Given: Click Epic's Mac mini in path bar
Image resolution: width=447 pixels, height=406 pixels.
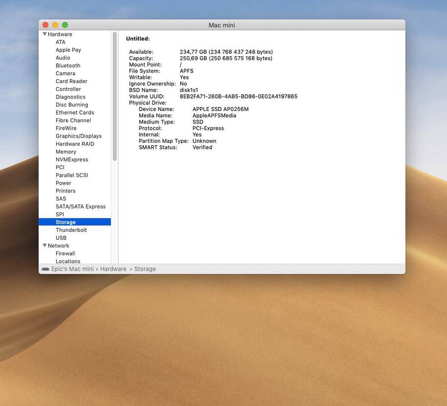Looking at the screenshot, I should pyautogui.click(x=73, y=269).
